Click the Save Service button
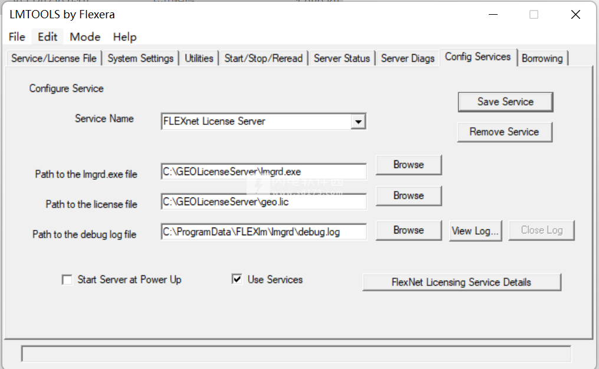Image resolution: width=599 pixels, height=369 pixels. [x=505, y=102]
